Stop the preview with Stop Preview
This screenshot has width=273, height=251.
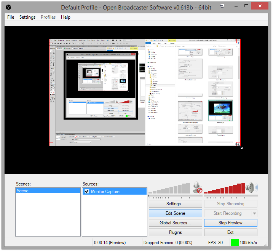click(230, 223)
